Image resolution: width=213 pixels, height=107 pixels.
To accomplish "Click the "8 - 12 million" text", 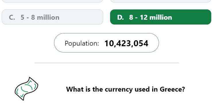I will click(x=151, y=17).
